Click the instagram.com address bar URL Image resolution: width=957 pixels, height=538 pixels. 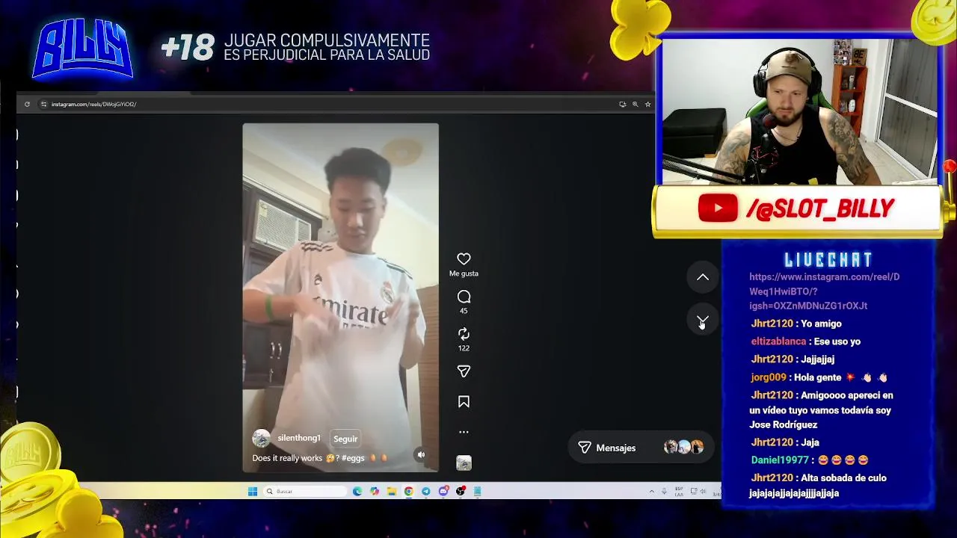click(x=94, y=104)
